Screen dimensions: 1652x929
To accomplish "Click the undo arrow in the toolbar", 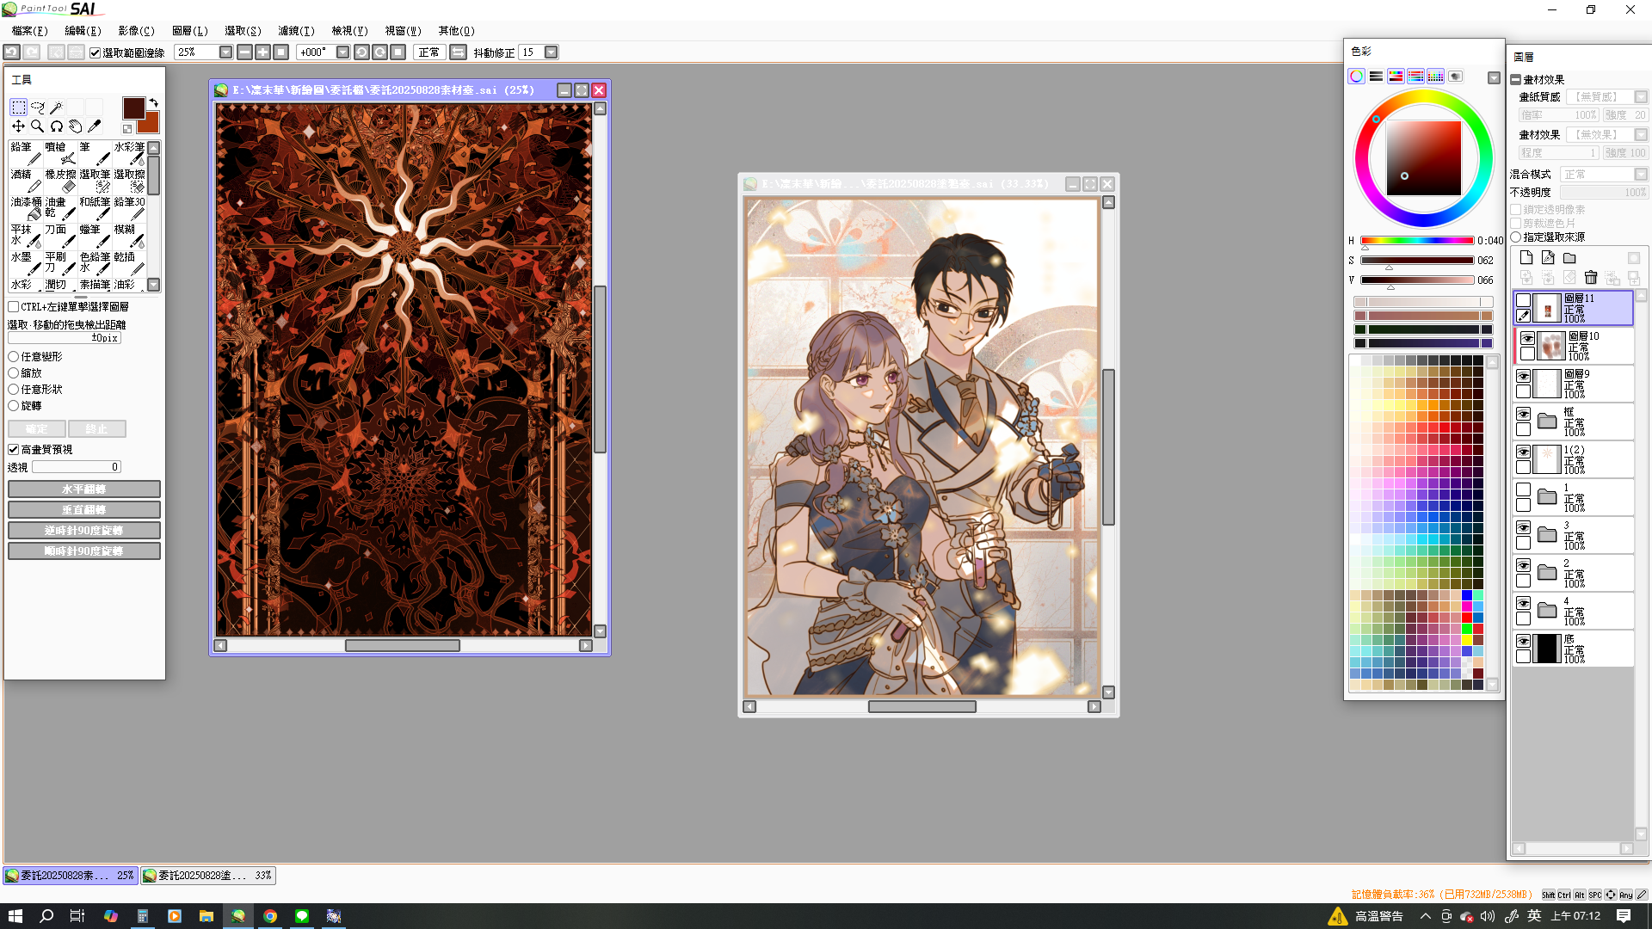I will (x=11, y=52).
